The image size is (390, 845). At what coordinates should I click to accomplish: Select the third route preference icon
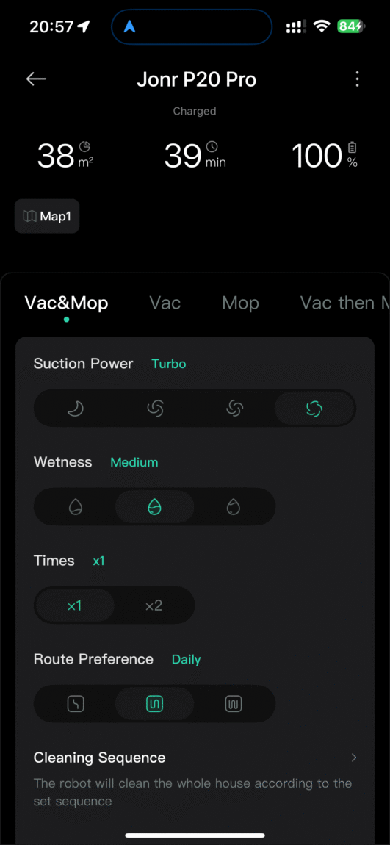[234, 703]
